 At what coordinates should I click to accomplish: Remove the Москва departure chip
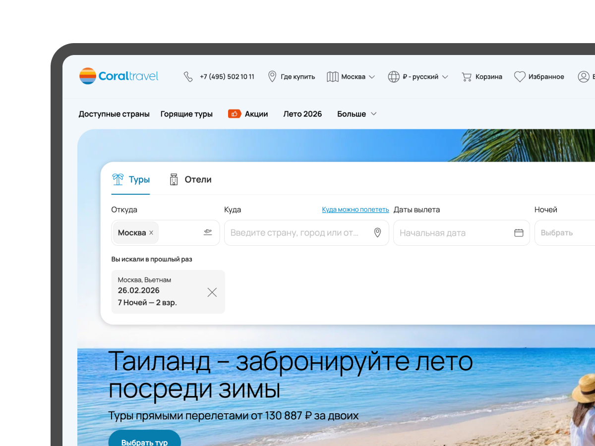pyautogui.click(x=151, y=233)
